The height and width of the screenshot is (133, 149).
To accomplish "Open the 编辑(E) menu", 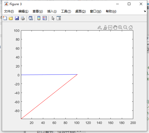I will click(x=23, y=11).
